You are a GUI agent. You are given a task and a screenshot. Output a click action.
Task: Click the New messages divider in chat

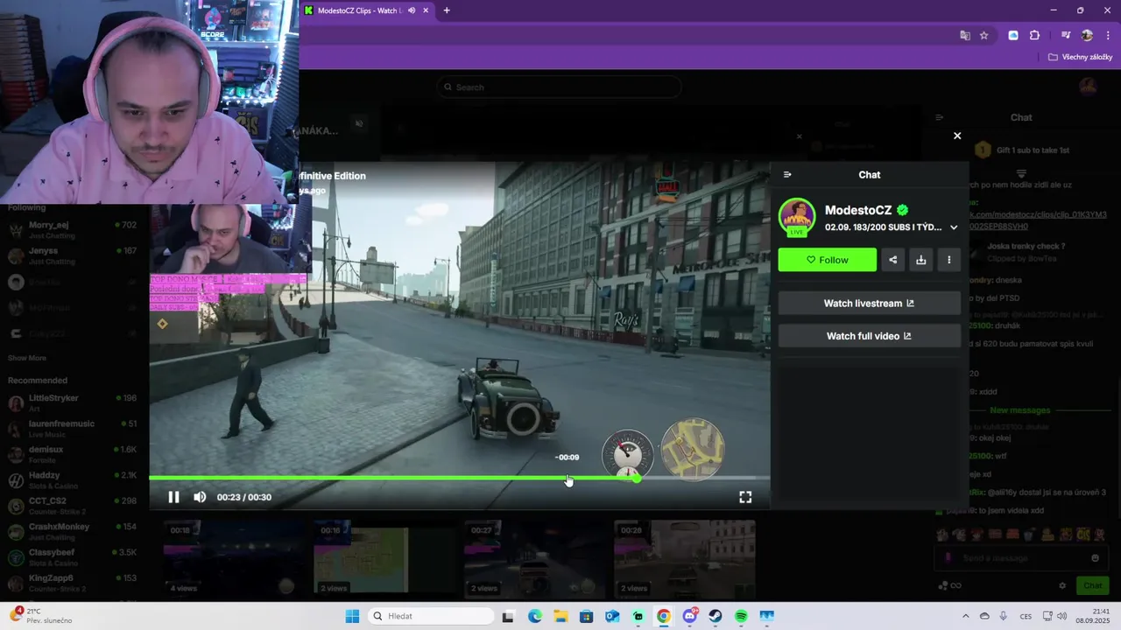click(1019, 410)
